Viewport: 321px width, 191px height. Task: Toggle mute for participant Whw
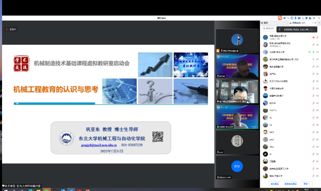pos(313,146)
